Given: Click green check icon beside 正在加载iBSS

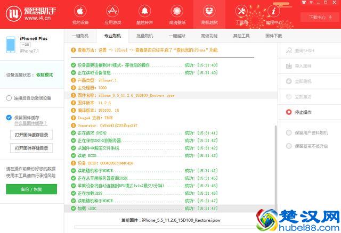Looking at the screenshot, I should 74,193.
